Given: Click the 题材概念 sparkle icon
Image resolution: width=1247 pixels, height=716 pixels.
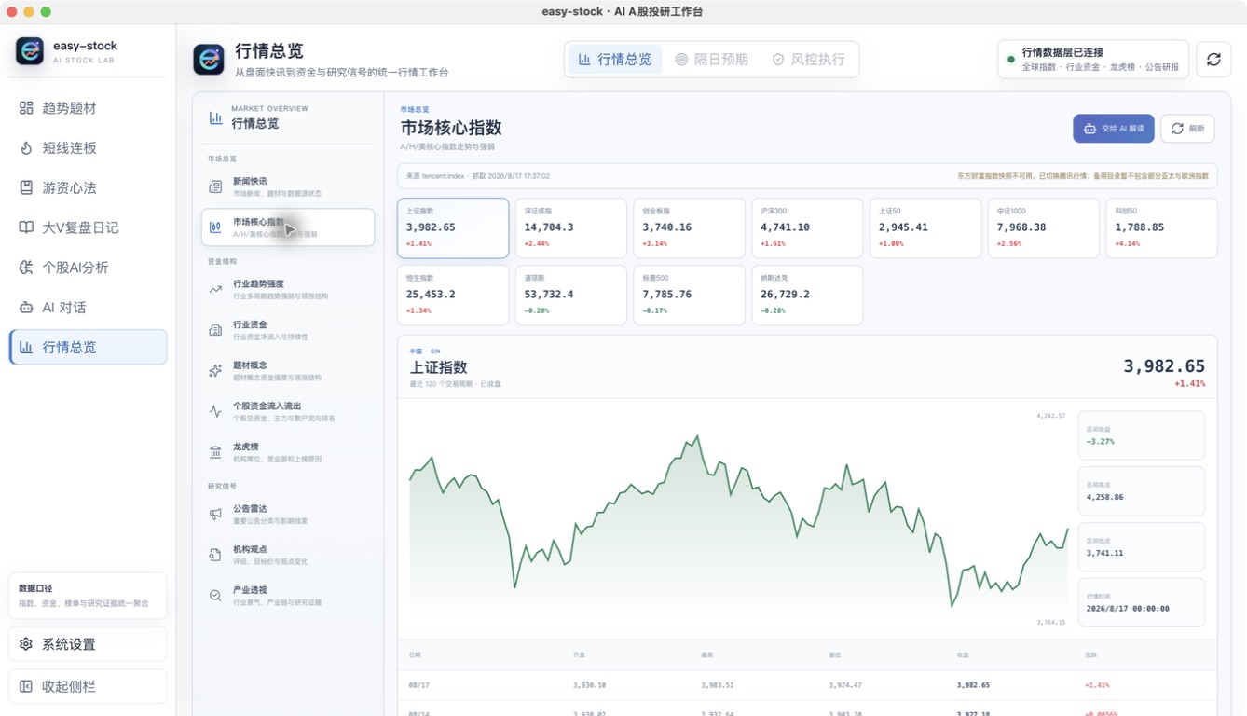Looking at the screenshot, I should 215,371.
